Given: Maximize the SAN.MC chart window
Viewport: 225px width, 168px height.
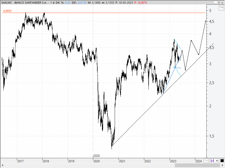Looking at the screenshot, I should 219,3.
